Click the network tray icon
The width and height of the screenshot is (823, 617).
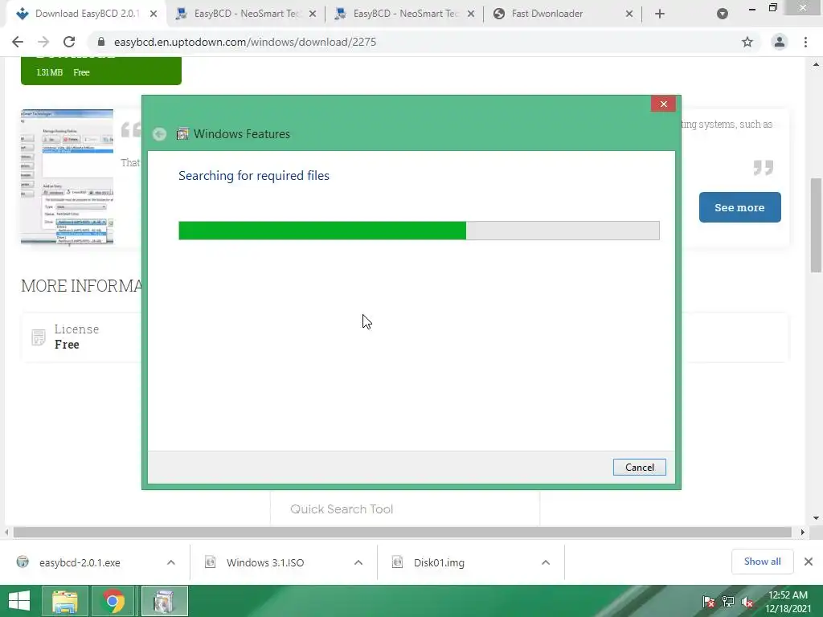[x=728, y=602]
